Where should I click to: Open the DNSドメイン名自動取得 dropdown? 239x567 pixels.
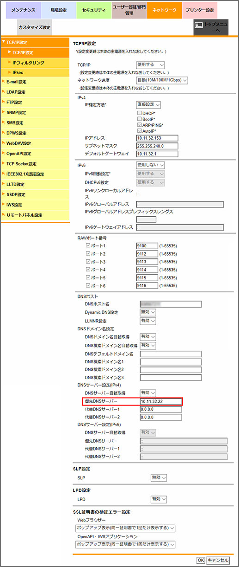(x=148, y=337)
